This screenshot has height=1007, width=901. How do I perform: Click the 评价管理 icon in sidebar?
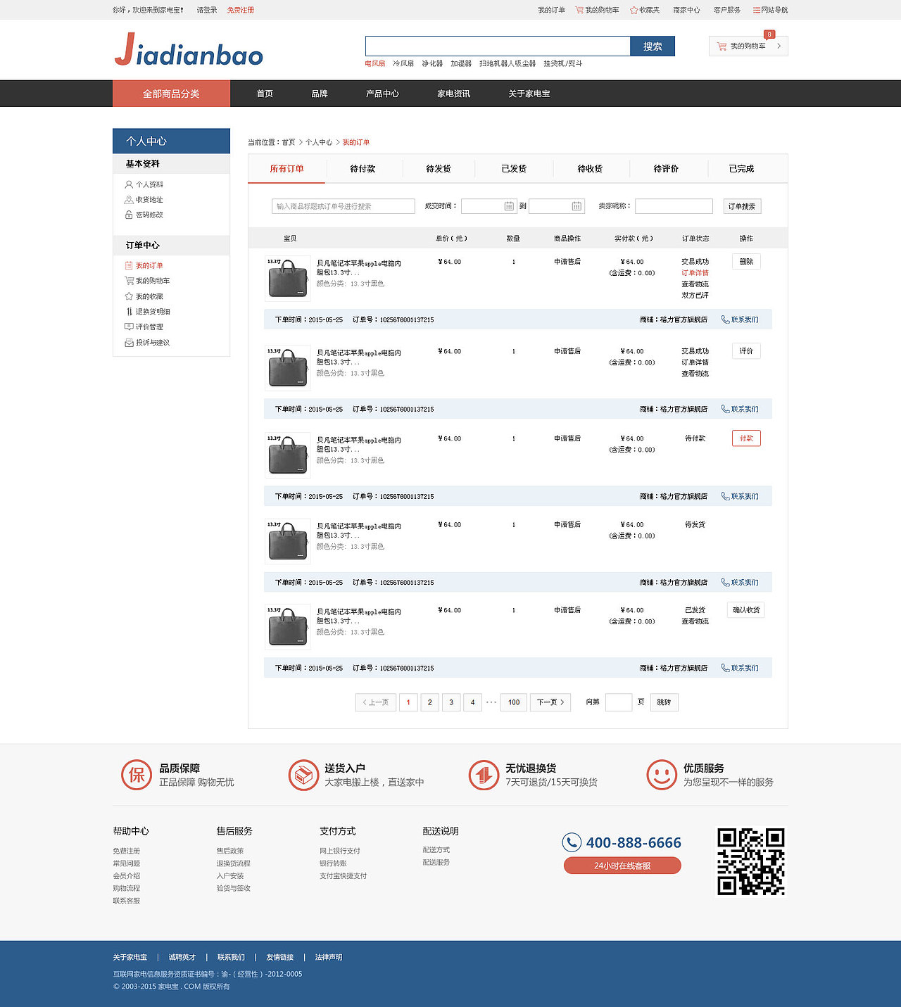click(129, 327)
